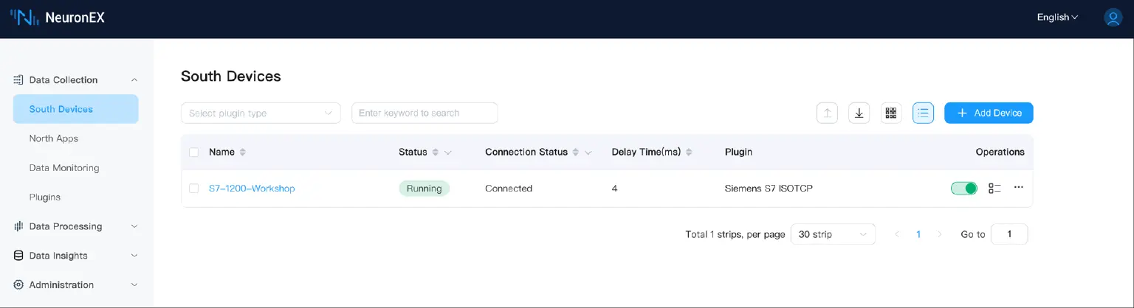Focus the keyword search input field
The width and height of the screenshot is (1134, 308).
pos(425,113)
